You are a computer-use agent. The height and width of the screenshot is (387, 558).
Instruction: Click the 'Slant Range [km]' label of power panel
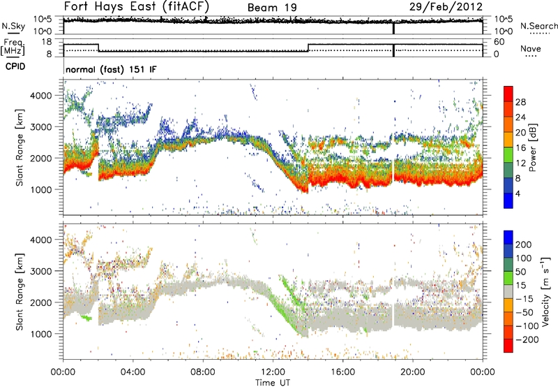click(x=20, y=147)
